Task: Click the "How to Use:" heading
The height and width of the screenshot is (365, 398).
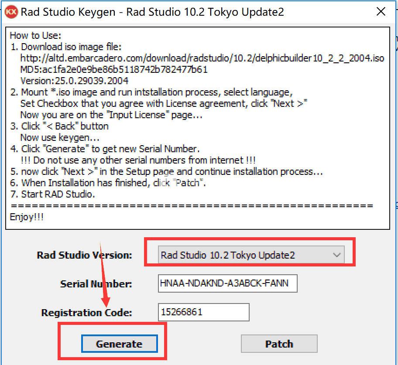Action: [x=35, y=35]
